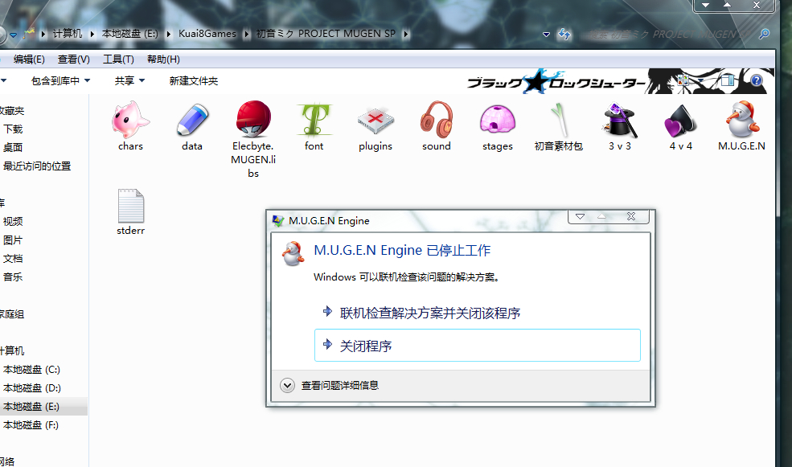Select the stderr text file

coord(131,212)
